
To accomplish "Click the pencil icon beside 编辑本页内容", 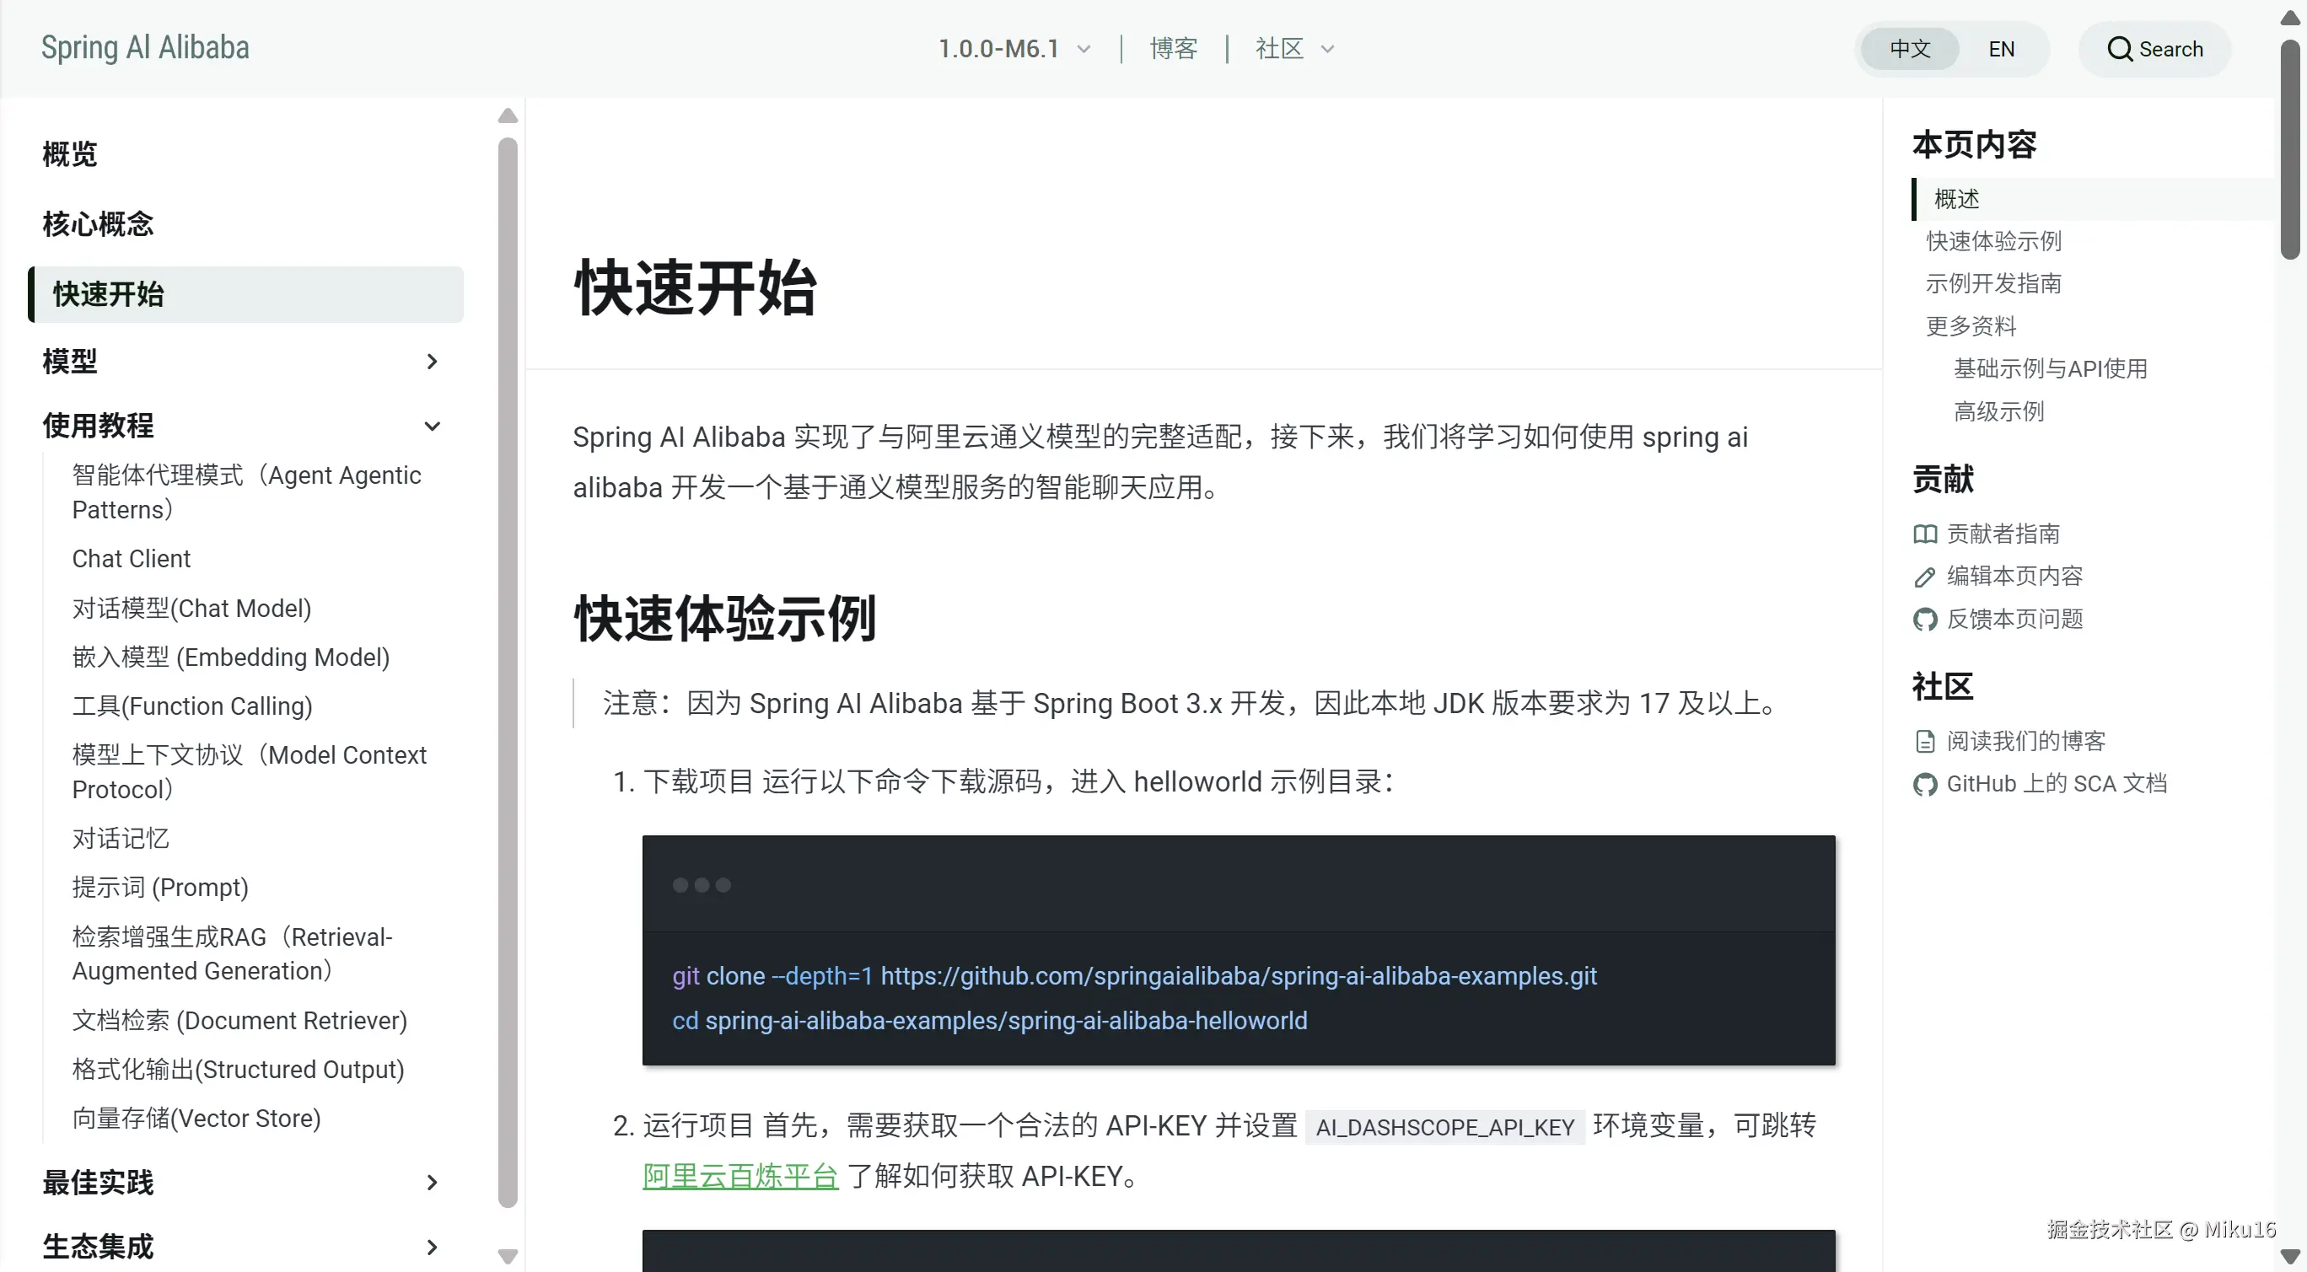I will point(1924,577).
